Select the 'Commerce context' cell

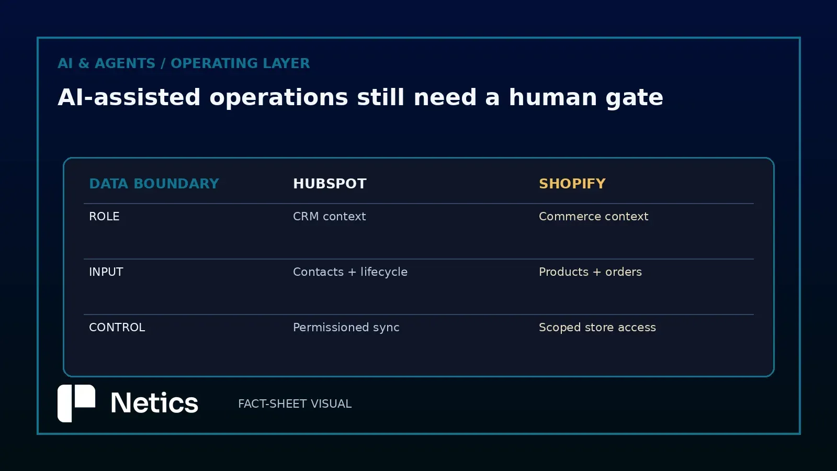(x=594, y=216)
